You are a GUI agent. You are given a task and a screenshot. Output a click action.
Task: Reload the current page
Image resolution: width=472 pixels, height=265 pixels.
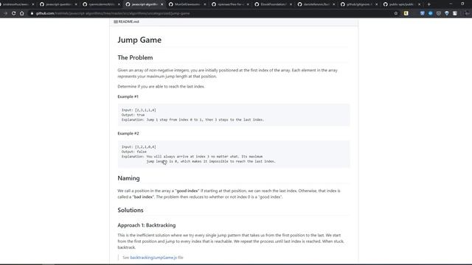click(13, 13)
